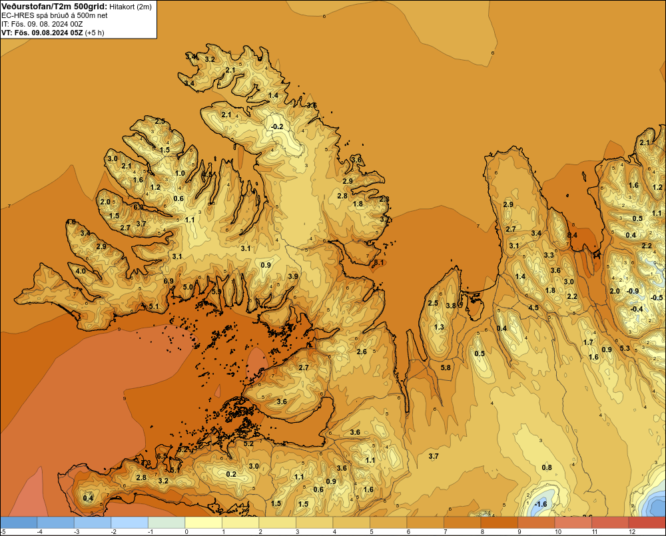The width and height of the screenshot is (666, 536).
Task: Click the temperature value "1.7"
Action: (588, 342)
